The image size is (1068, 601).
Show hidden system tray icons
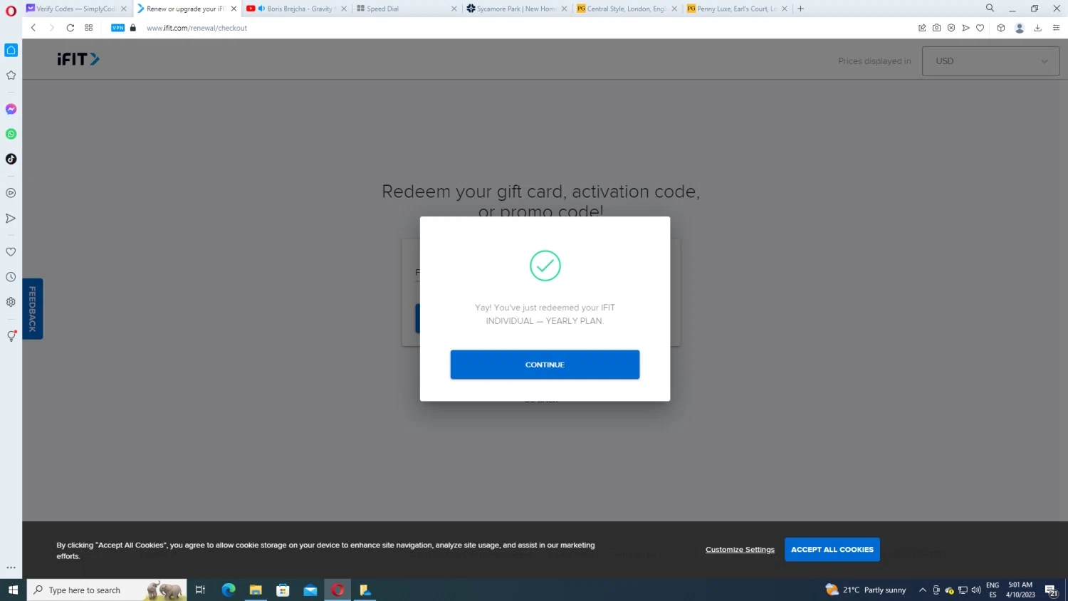coord(923,590)
